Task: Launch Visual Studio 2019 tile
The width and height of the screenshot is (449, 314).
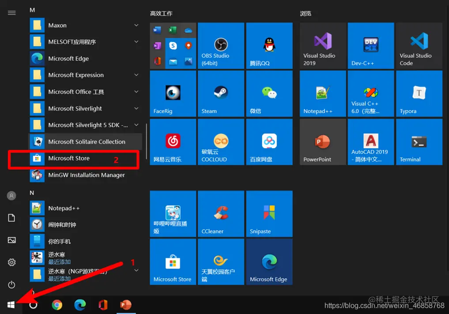Action: (323, 46)
